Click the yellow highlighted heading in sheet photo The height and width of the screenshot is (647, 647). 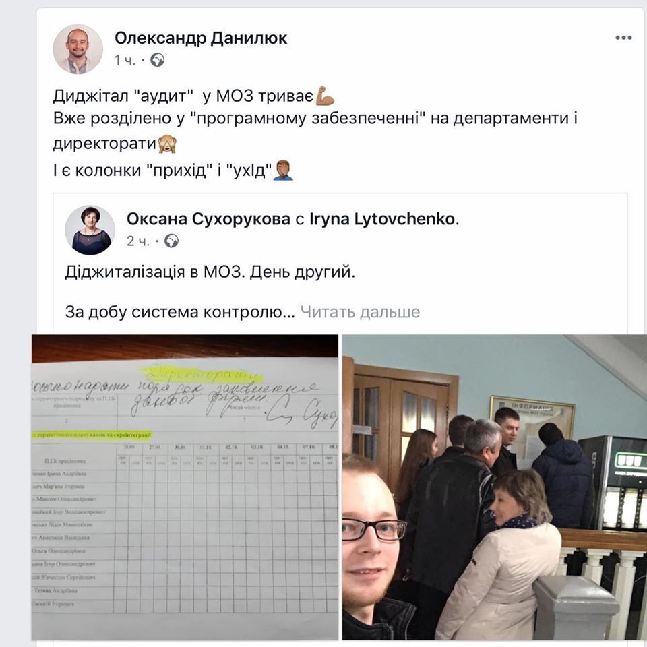click(x=201, y=373)
